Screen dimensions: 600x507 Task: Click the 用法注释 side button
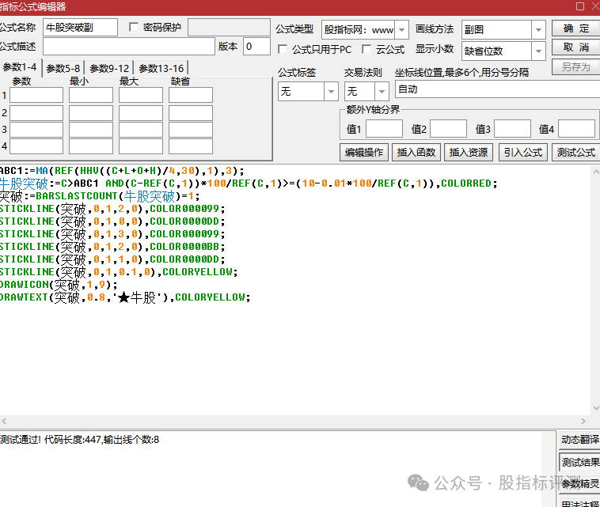point(579,503)
